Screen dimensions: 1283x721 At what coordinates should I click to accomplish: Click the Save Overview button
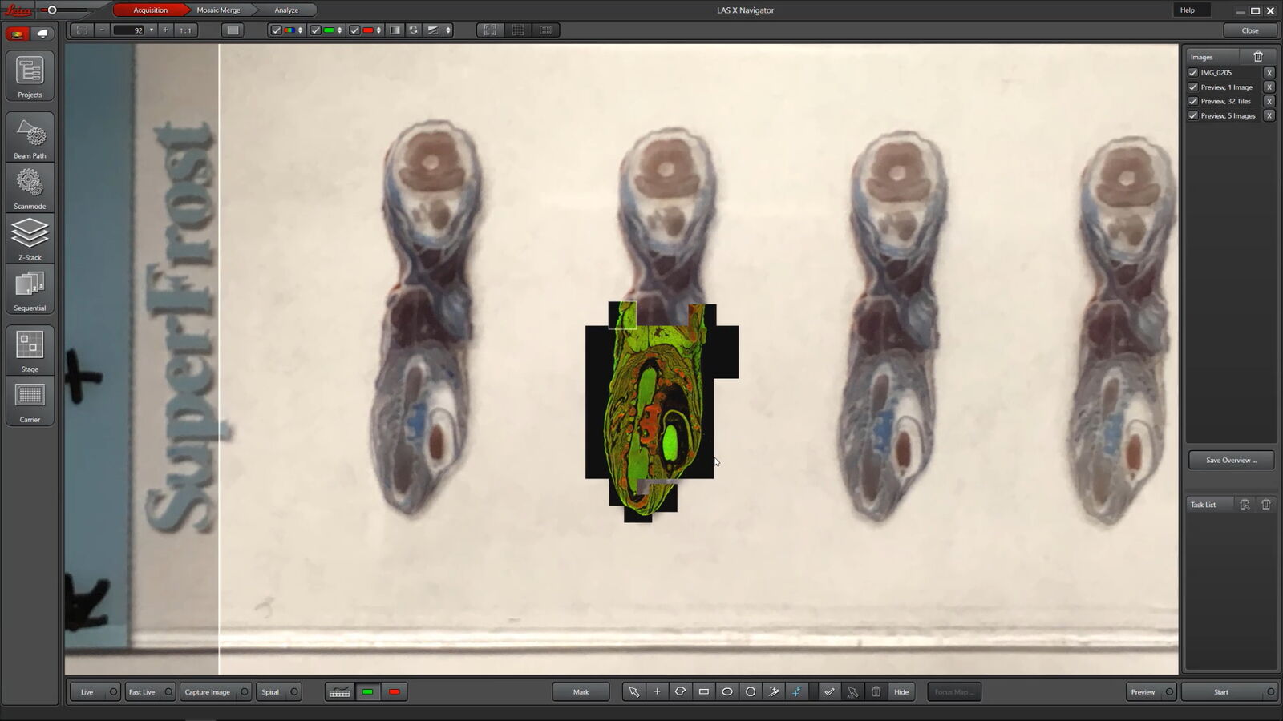click(1231, 460)
